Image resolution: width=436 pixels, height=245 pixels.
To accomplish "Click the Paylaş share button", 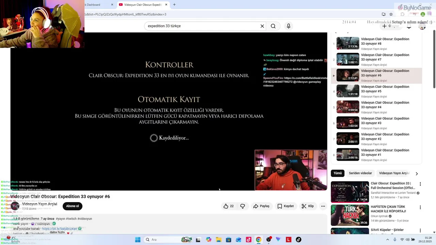I will [261, 206].
